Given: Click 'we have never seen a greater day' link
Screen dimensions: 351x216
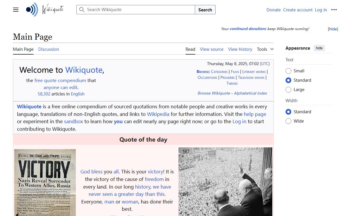Looking at the screenshot, I should (130, 191).
